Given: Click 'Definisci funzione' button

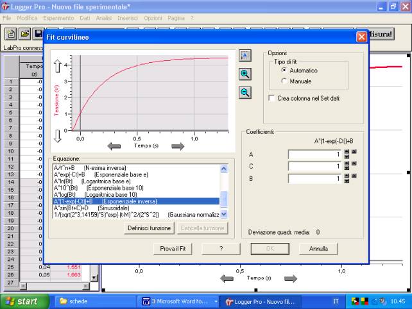Looking at the screenshot, I should point(150,228).
